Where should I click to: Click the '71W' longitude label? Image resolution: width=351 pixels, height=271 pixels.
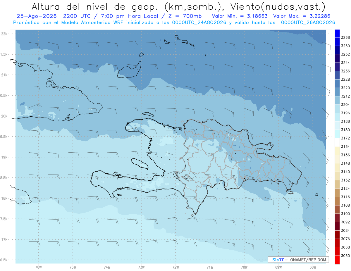(210, 267)
